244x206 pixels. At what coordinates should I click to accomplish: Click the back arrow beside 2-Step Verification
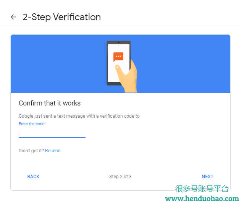click(13, 17)
